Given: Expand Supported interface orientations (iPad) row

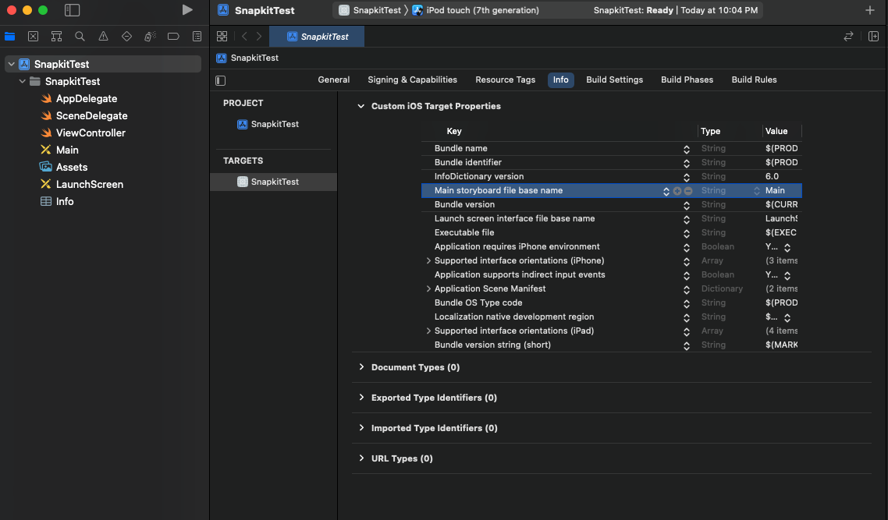Looking at the screenshot, I should tap(428, 331).
